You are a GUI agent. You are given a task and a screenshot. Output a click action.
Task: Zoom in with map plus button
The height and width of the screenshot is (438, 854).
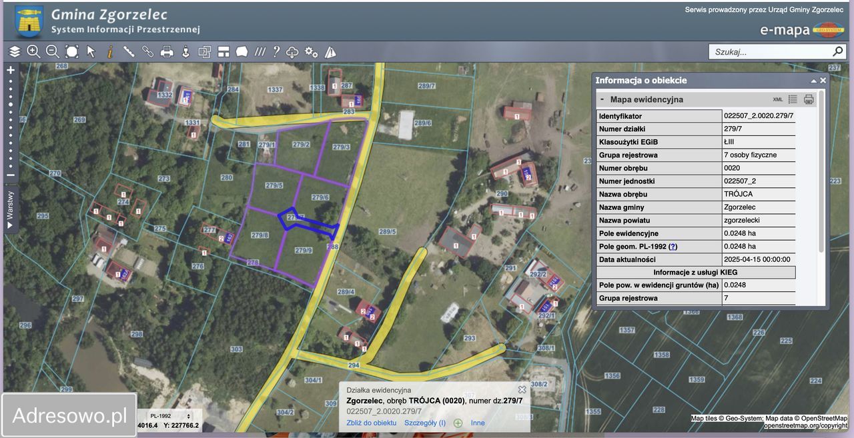[11, 70]
